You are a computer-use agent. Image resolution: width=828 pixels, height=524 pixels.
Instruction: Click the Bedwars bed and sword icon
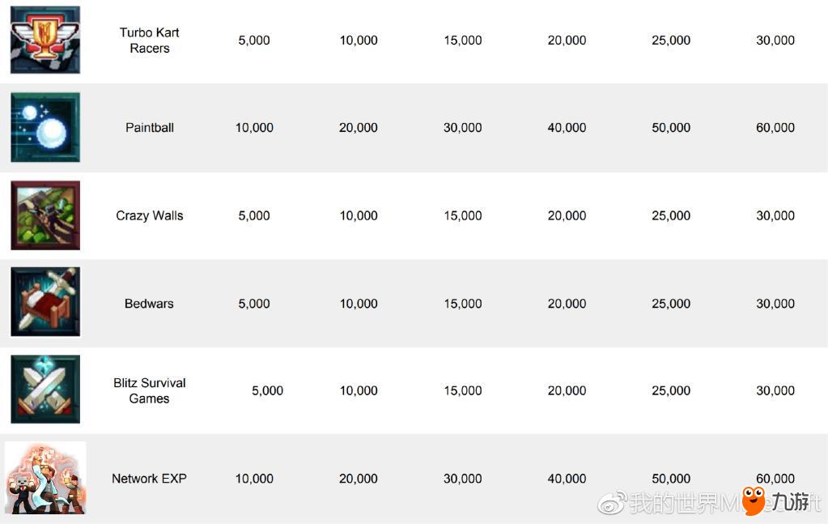pos(45,301)
